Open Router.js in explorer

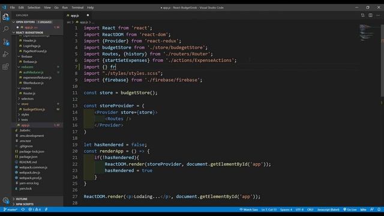click(29, 94)
